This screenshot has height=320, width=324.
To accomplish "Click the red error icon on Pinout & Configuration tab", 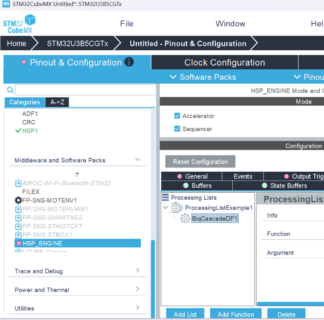I will point(24,62).
